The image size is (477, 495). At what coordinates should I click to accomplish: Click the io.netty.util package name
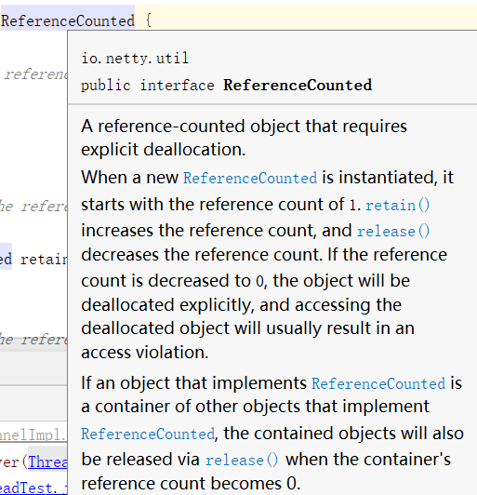pyautogui.click(x=135, y=59)
